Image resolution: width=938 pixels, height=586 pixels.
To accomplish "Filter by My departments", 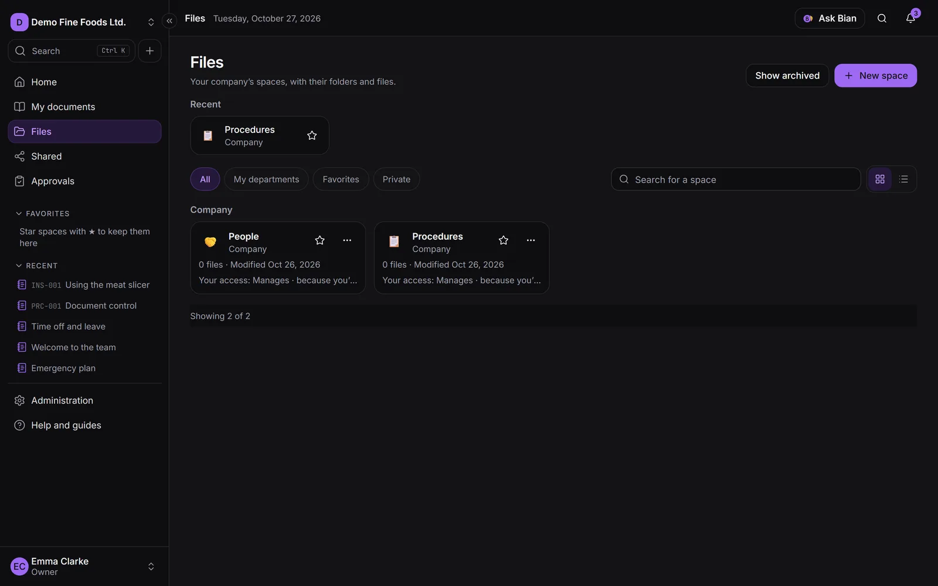I will coord(266,179).
